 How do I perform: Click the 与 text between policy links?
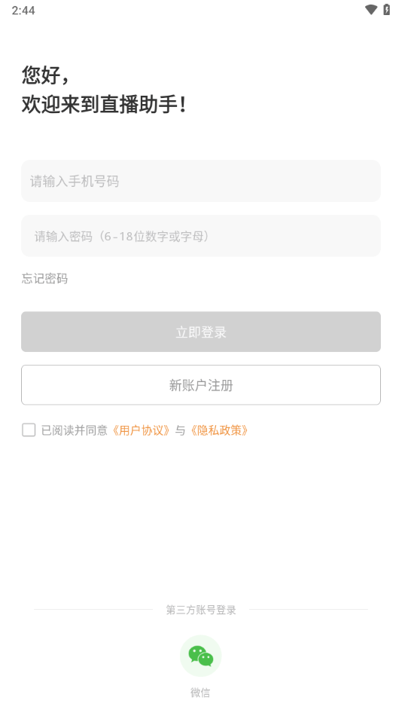pos(180,430)
